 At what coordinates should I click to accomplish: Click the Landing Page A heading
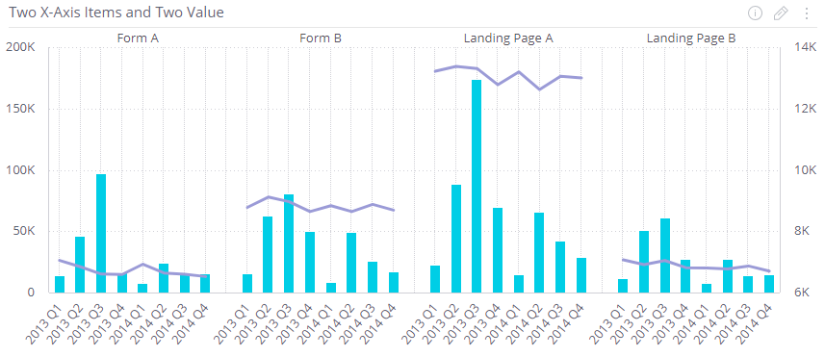tap(508, 38)
